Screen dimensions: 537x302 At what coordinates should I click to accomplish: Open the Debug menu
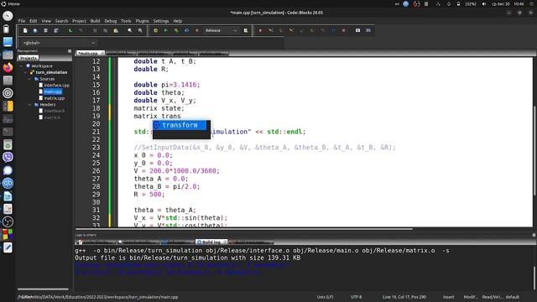click(111, 21)
